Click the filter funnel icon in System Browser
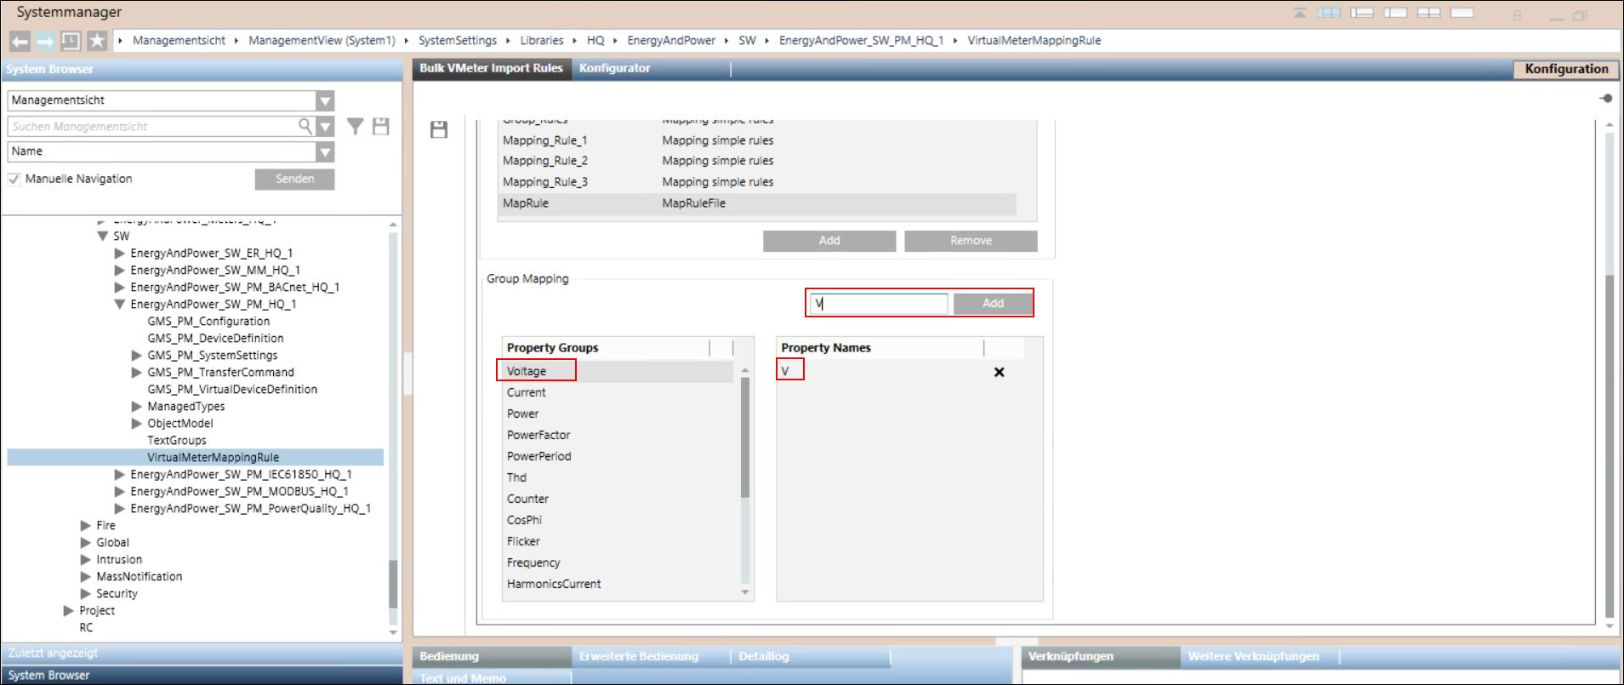 pos(356,127)
